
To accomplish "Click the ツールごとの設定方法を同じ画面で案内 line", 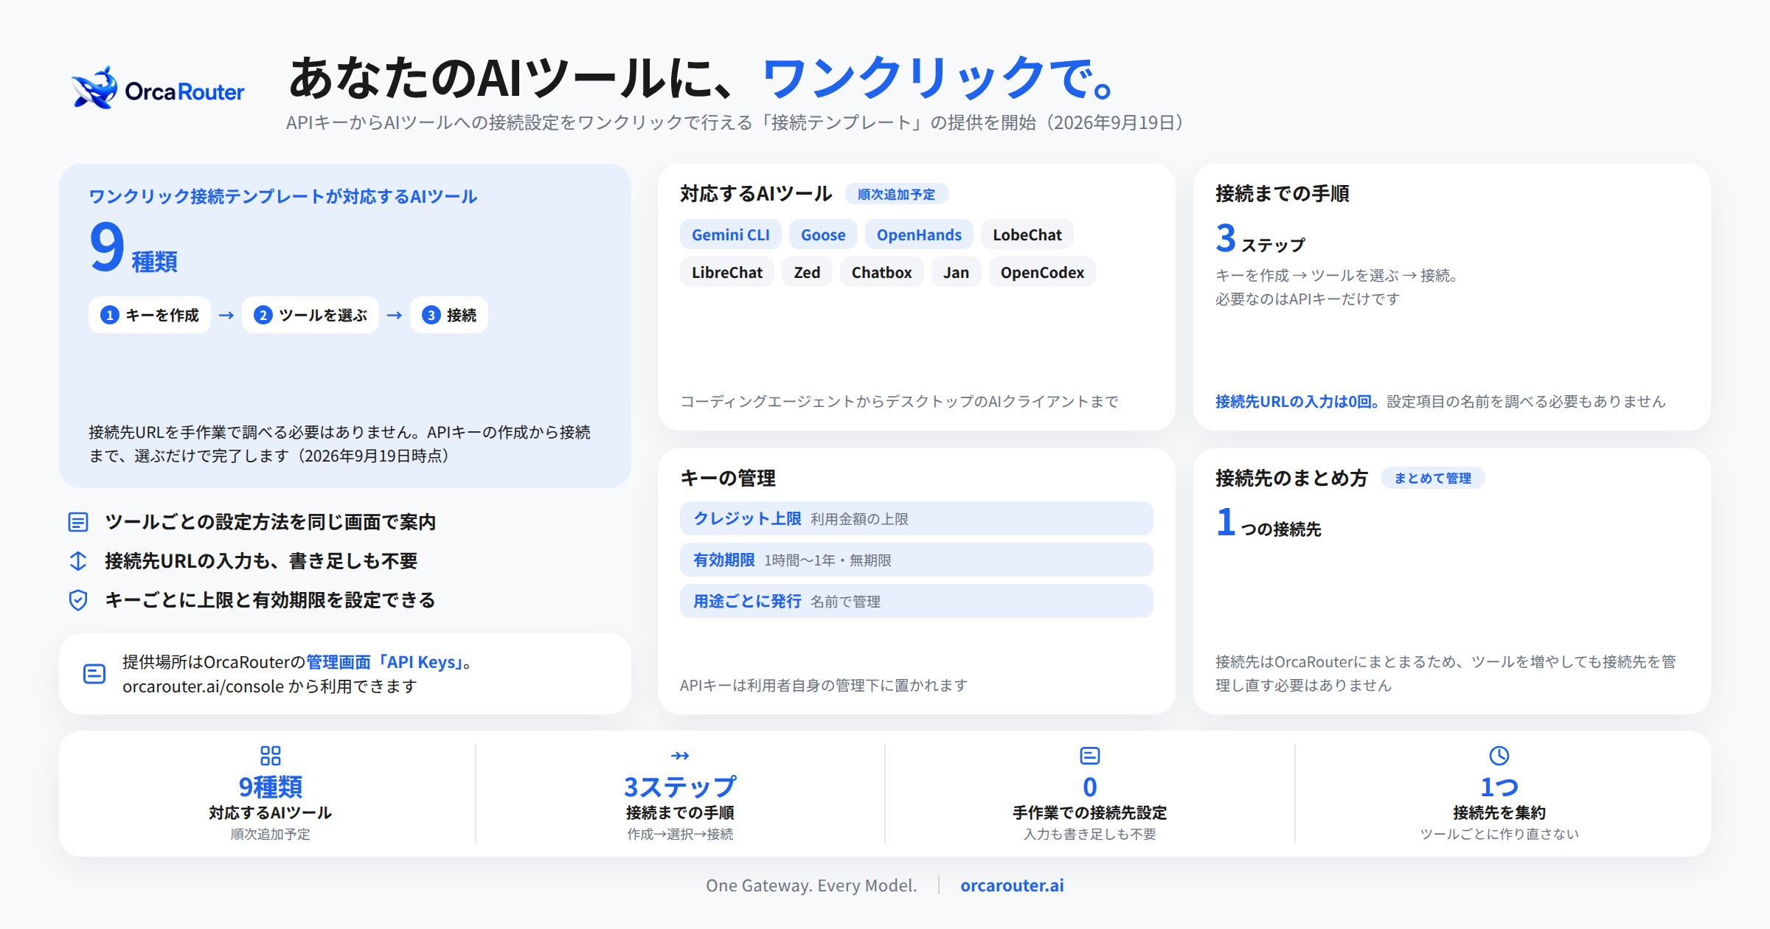I will tap(271, 522).
